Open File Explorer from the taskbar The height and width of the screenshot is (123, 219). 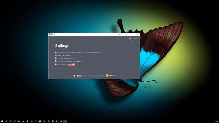click(19, 121)
